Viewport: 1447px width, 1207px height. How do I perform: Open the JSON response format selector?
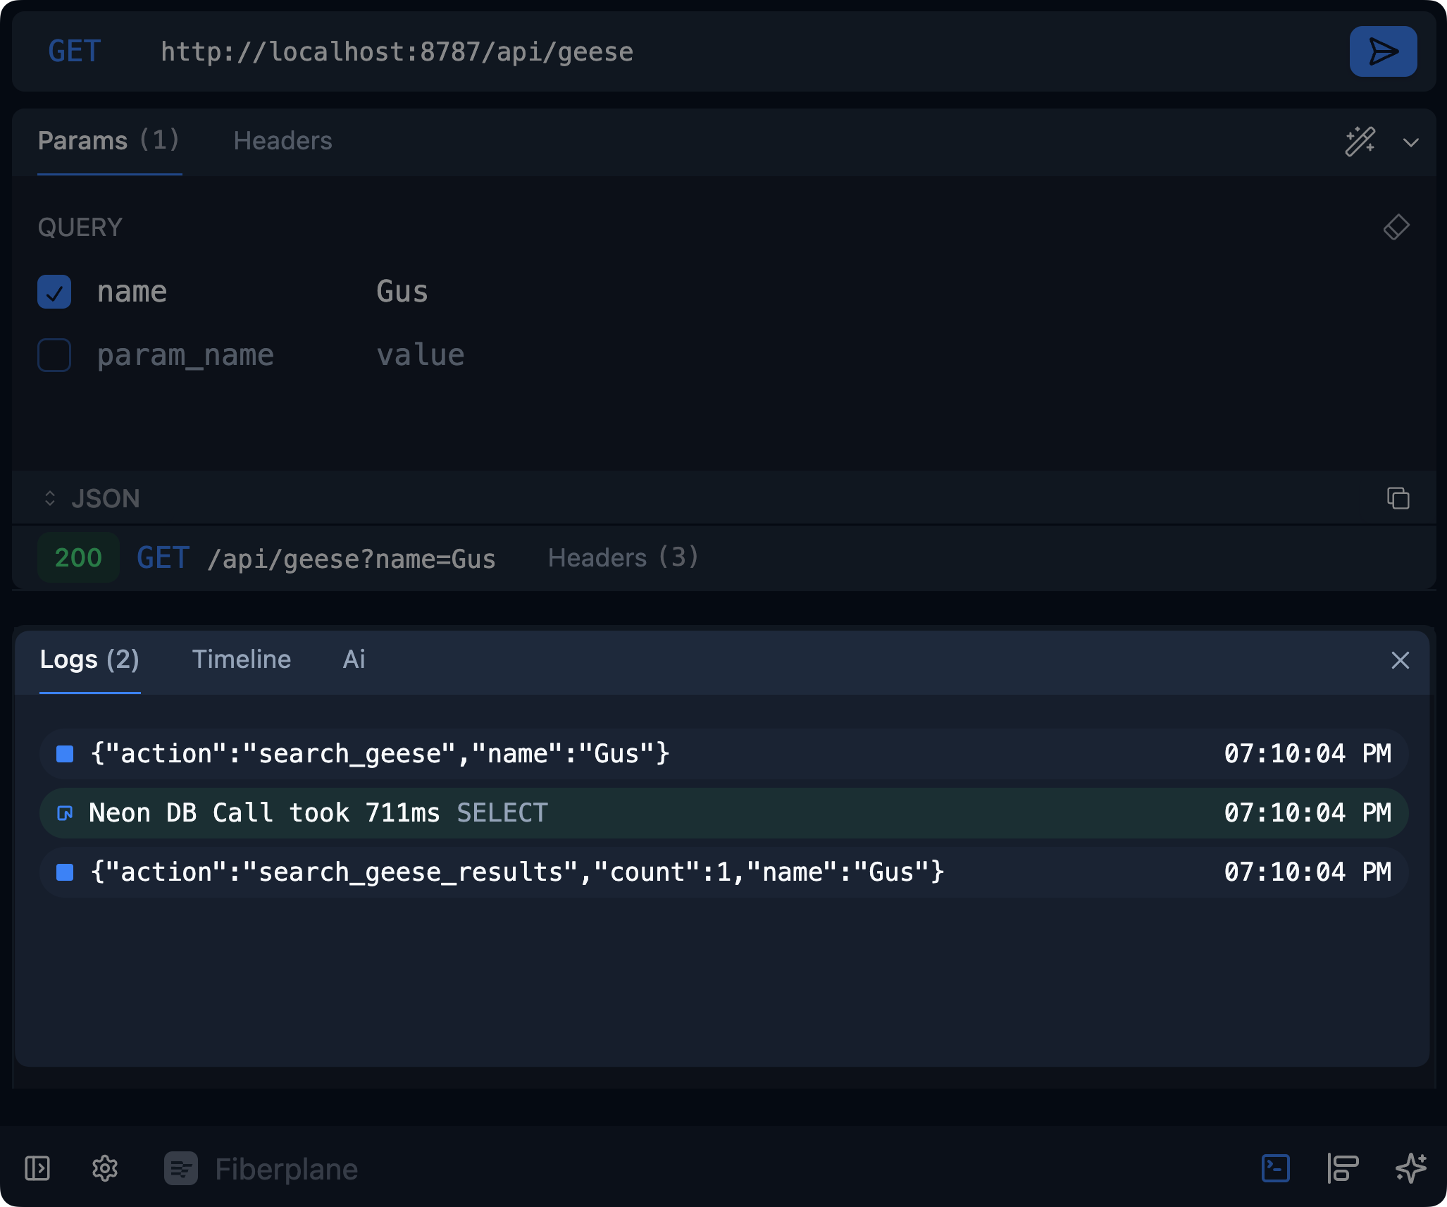pos(92,498)
